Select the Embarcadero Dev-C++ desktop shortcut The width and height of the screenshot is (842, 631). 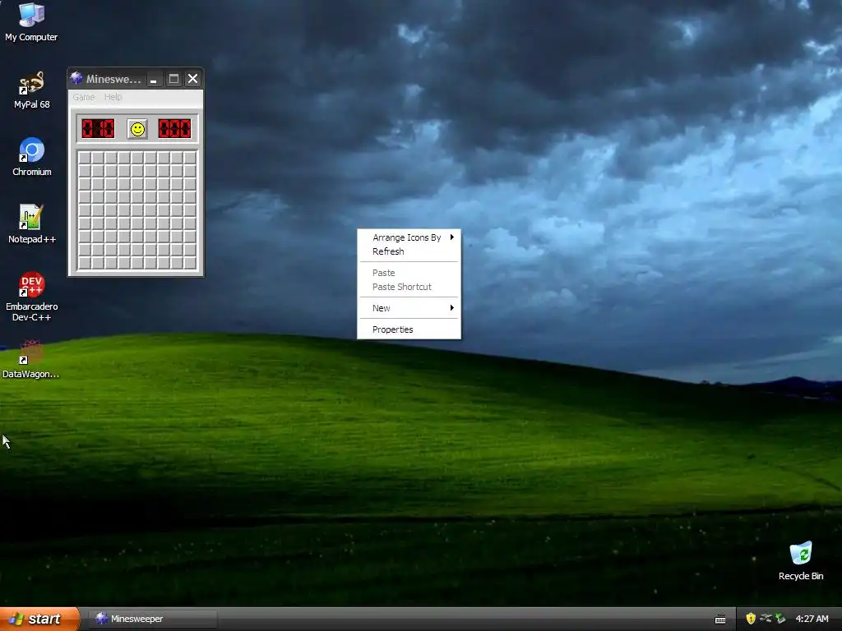coord(32,297)
